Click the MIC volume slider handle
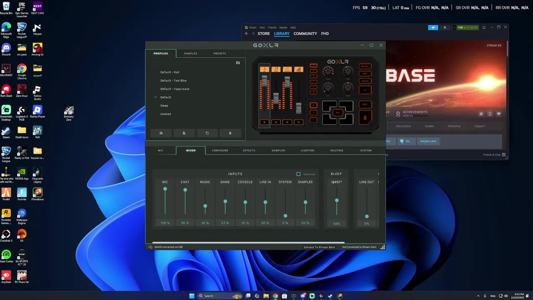 (165, 189)
